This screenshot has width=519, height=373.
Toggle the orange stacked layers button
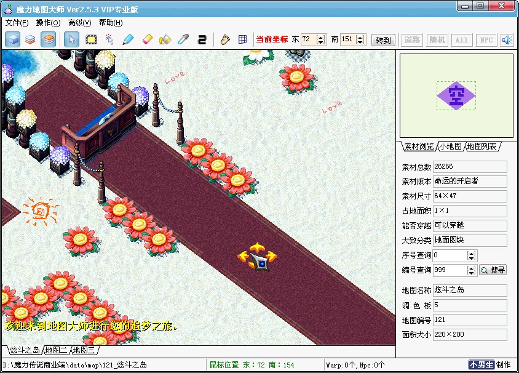(49, 40)
